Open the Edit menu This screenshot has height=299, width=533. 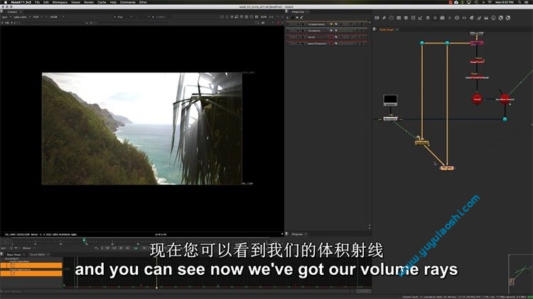pyautogui.click(x=46, y=2)
